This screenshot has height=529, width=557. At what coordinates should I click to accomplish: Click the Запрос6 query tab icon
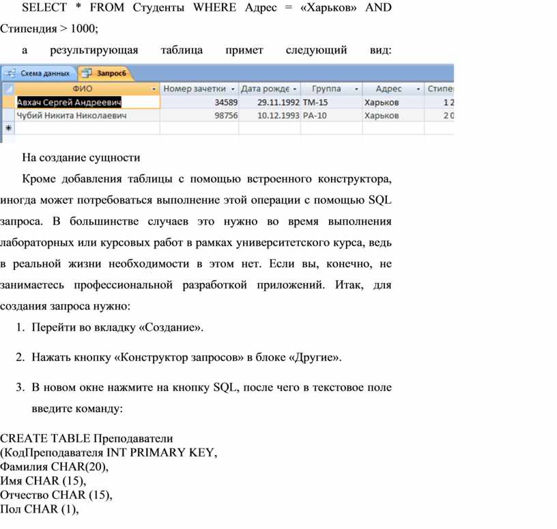(87, 73)
